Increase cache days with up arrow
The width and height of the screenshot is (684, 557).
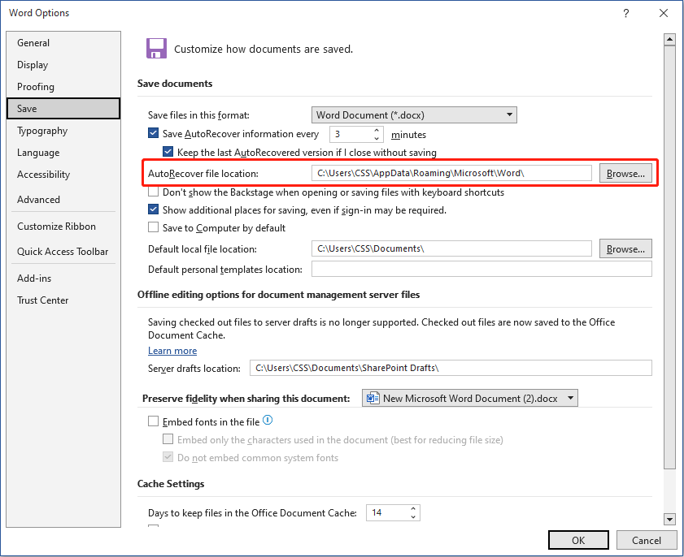413,508
